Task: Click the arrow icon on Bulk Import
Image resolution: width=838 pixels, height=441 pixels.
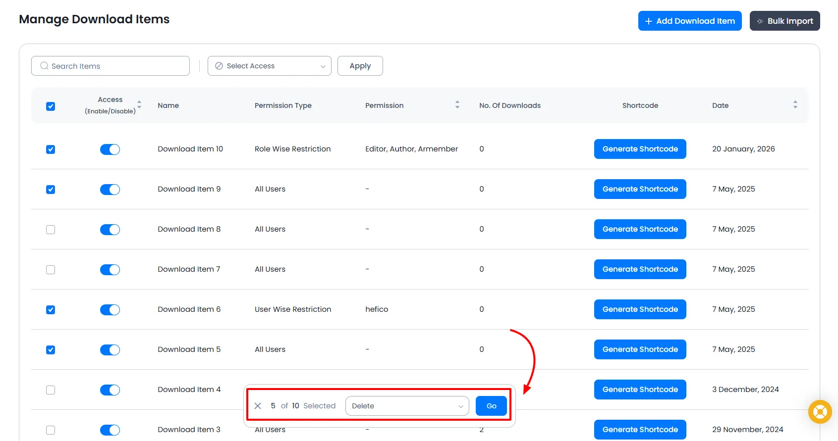Action: tap(760, 21)
